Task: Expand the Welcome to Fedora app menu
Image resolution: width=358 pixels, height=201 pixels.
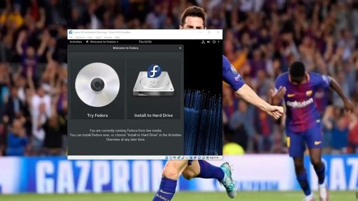Action: point(102,42)
